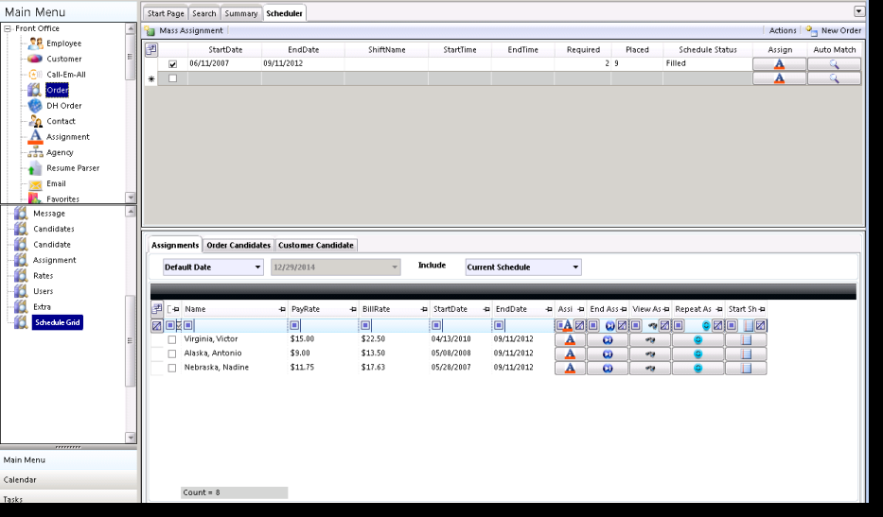Click Auto Match magnifier in empty row
Screen dimensions: 883x517
click(x=834, y=78)
